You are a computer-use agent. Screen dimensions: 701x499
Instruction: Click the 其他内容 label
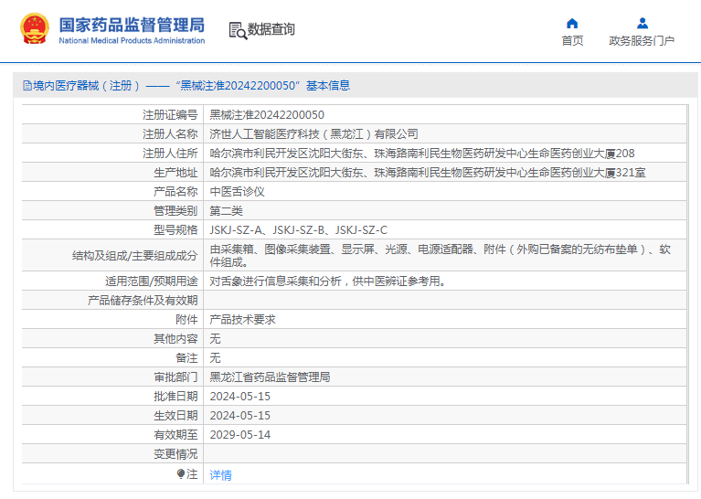pos(175,339)
